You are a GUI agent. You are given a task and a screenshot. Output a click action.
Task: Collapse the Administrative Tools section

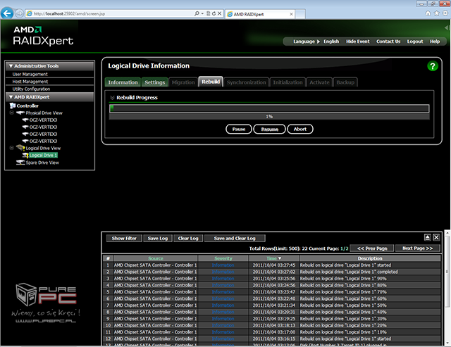(11, 66)
